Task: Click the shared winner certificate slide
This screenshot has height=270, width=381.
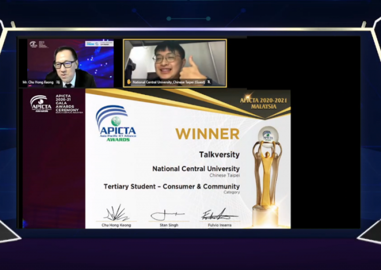Action: click(x=188, y=159)
